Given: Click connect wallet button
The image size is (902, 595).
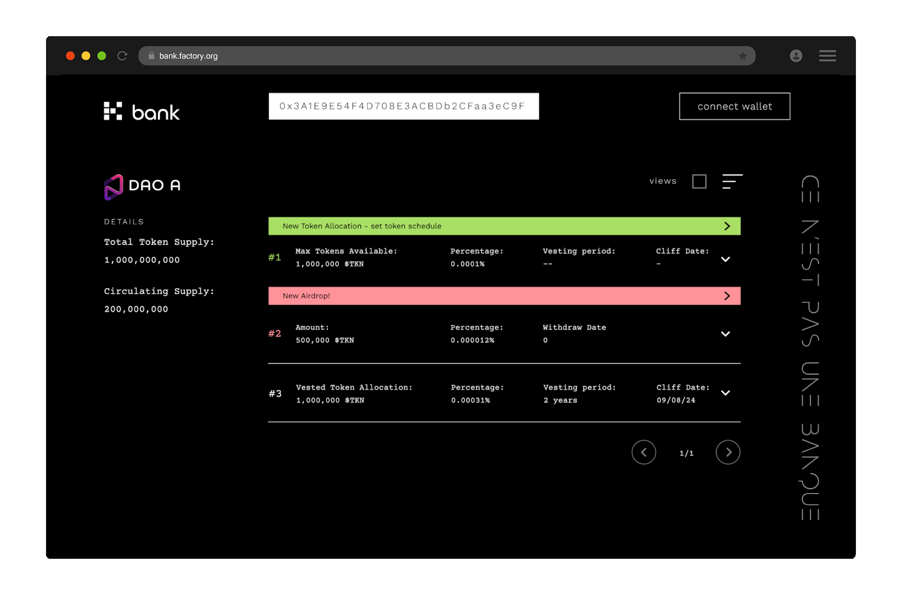Looking at the screenshot, I should tap(734, 106).
